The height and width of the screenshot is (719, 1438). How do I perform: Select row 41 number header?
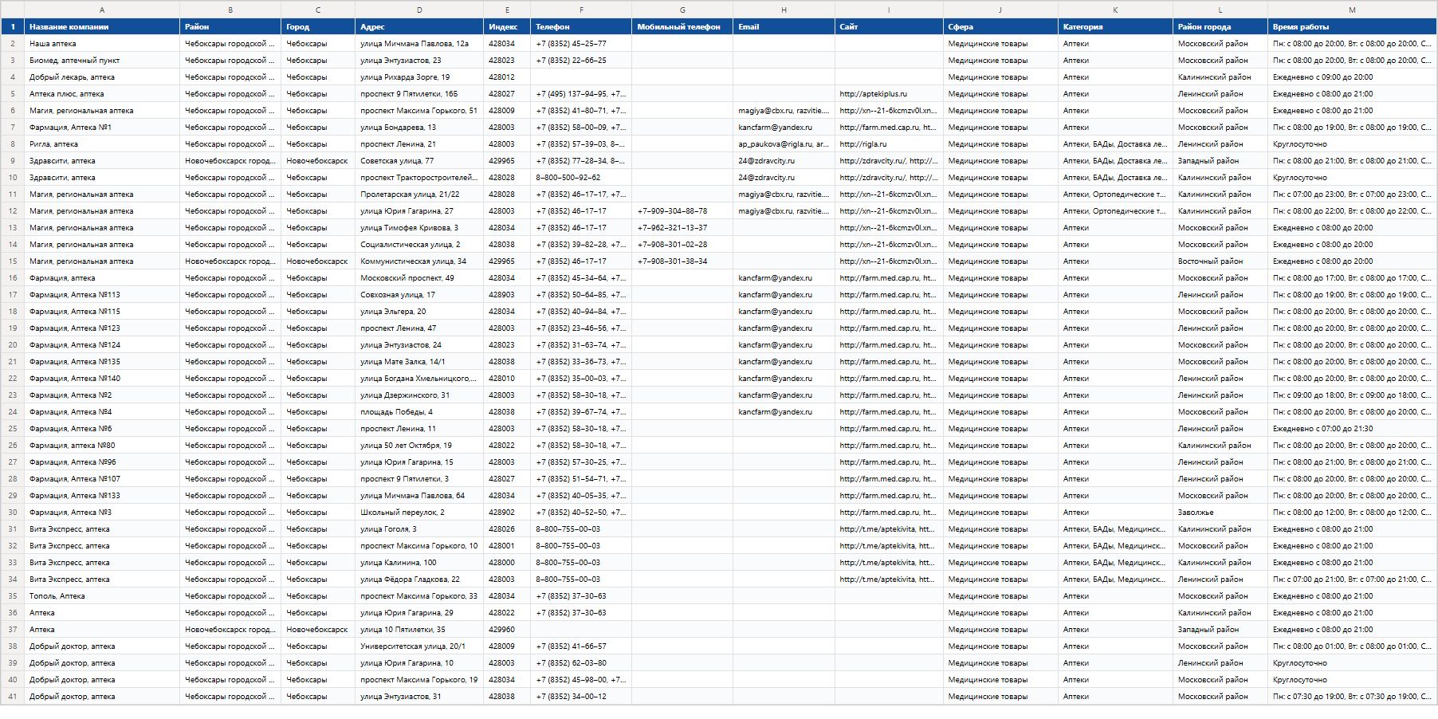click(13, 696)
